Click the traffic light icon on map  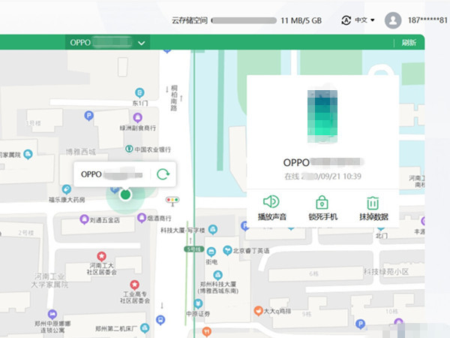174,201
